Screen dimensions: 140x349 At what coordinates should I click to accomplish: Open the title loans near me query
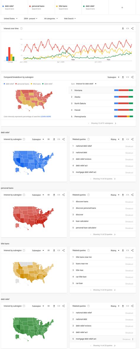tap(84, 257)
